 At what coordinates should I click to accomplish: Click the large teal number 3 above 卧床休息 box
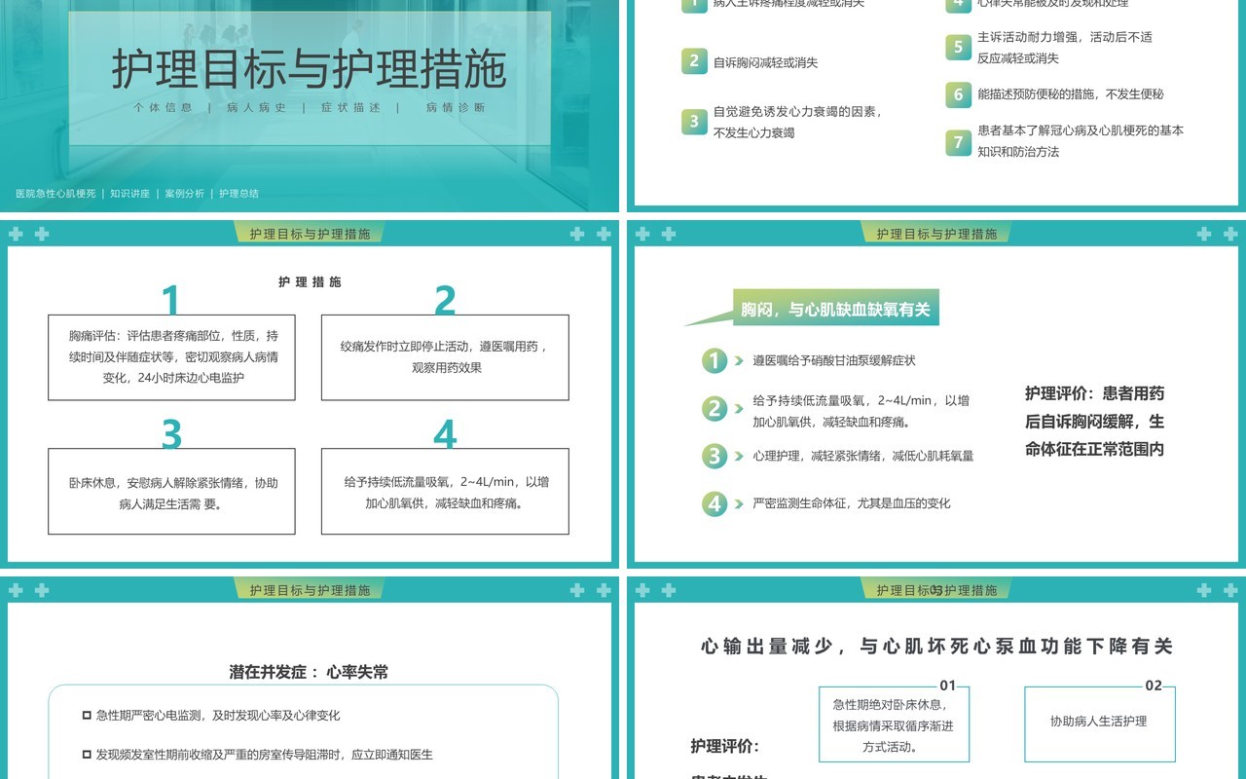click(171, 434)
